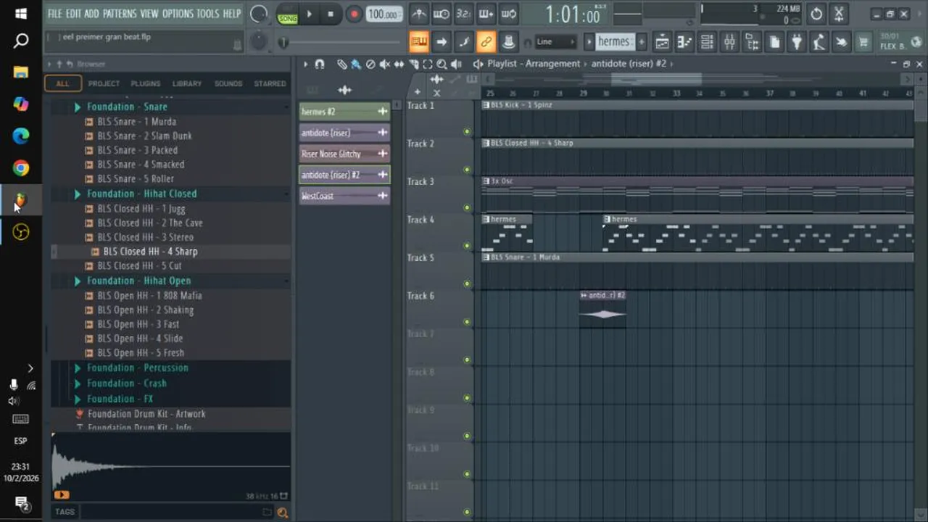Collapse the Foundation - Snare folder

click(x=77, y=107)
